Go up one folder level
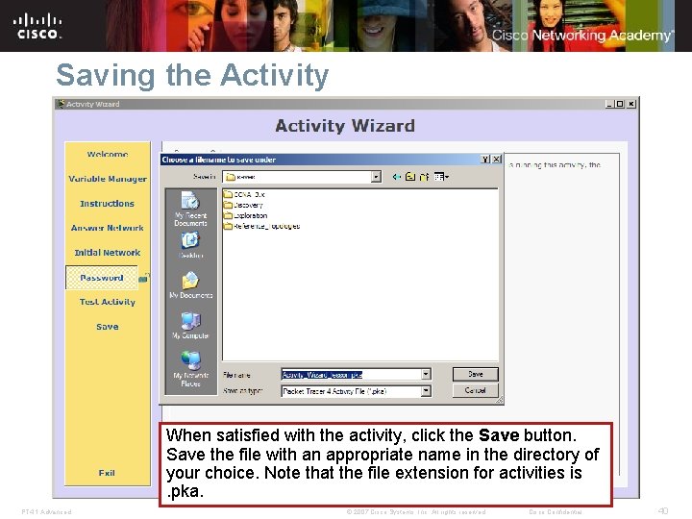The height and width of the screenshot is (519, 692). pyautogui.click(x=410, y=177)
